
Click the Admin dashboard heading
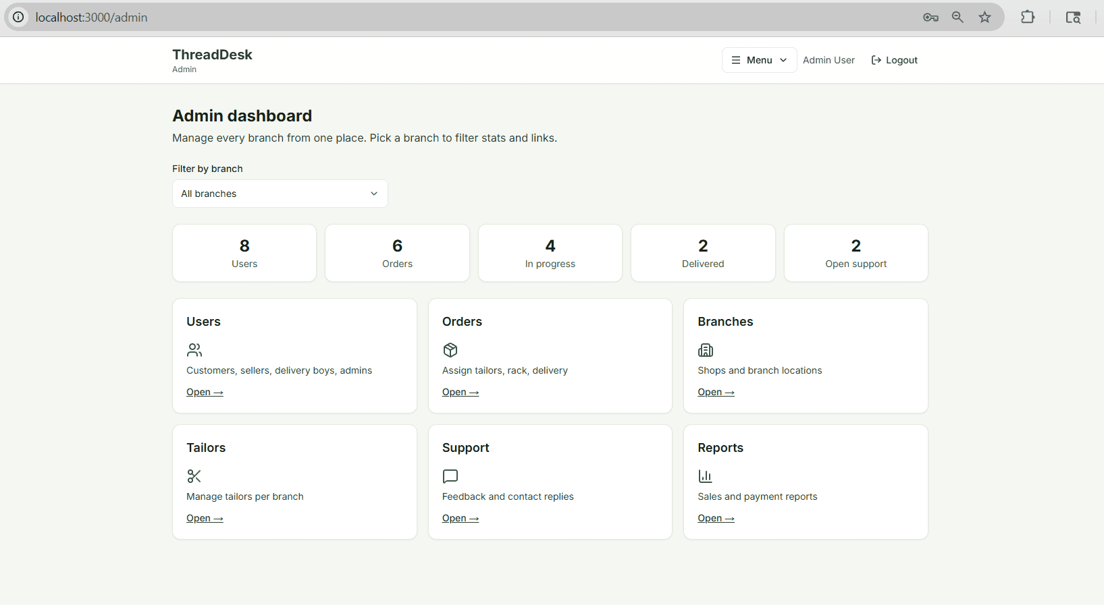[x=242, y=116]
